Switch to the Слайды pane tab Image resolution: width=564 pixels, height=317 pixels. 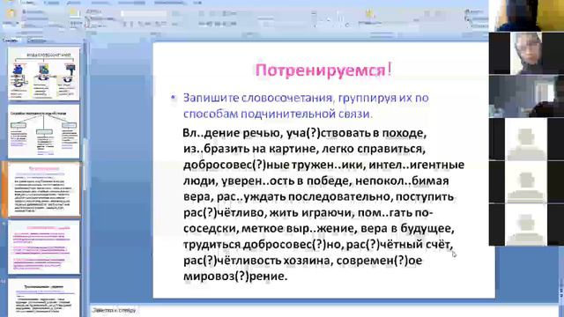click(x=10, y=41)
